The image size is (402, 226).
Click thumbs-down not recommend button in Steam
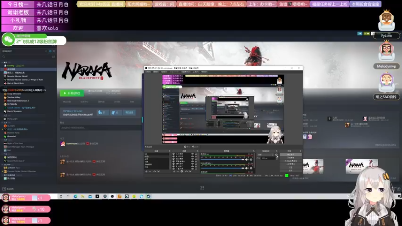point(116,112)
